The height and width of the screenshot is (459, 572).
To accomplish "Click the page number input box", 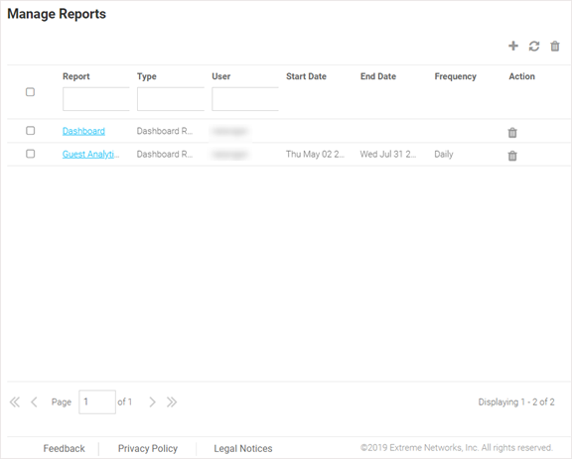I will click(x=97, y=402).
